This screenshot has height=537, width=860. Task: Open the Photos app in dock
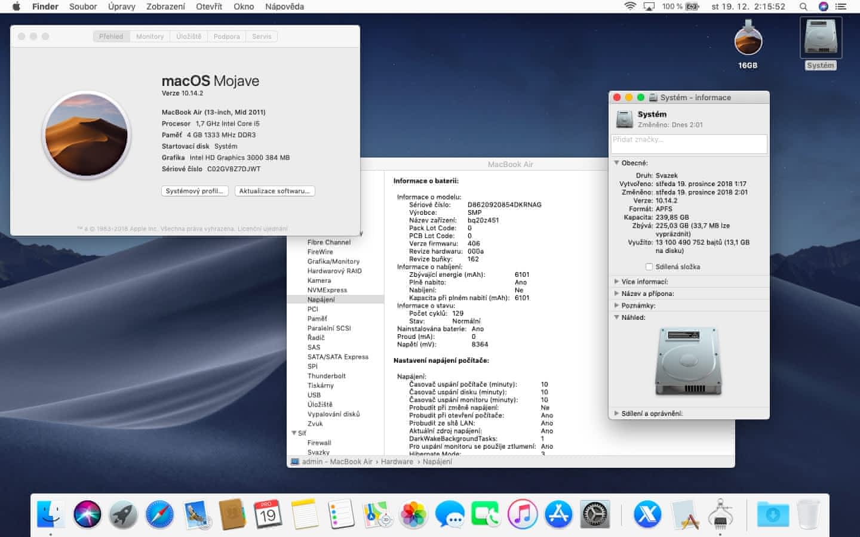413,514
